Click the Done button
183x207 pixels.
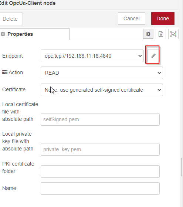click(163, 18)
